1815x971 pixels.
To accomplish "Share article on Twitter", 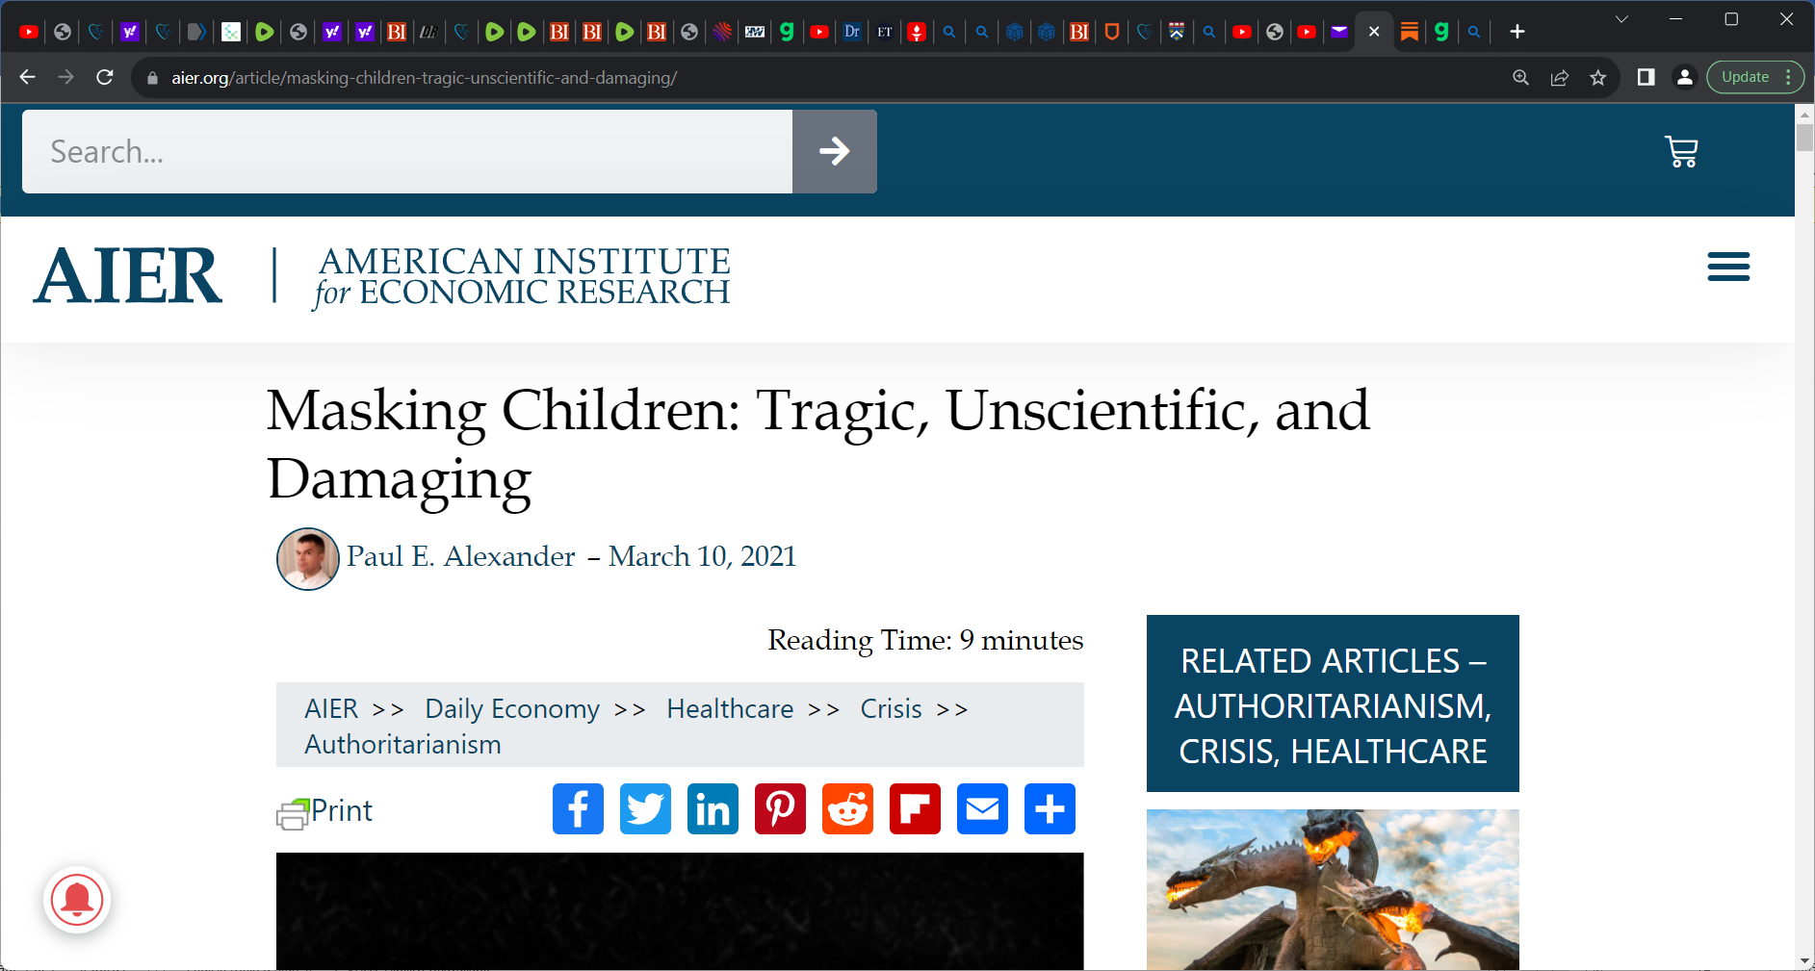I will pos(645,808).
